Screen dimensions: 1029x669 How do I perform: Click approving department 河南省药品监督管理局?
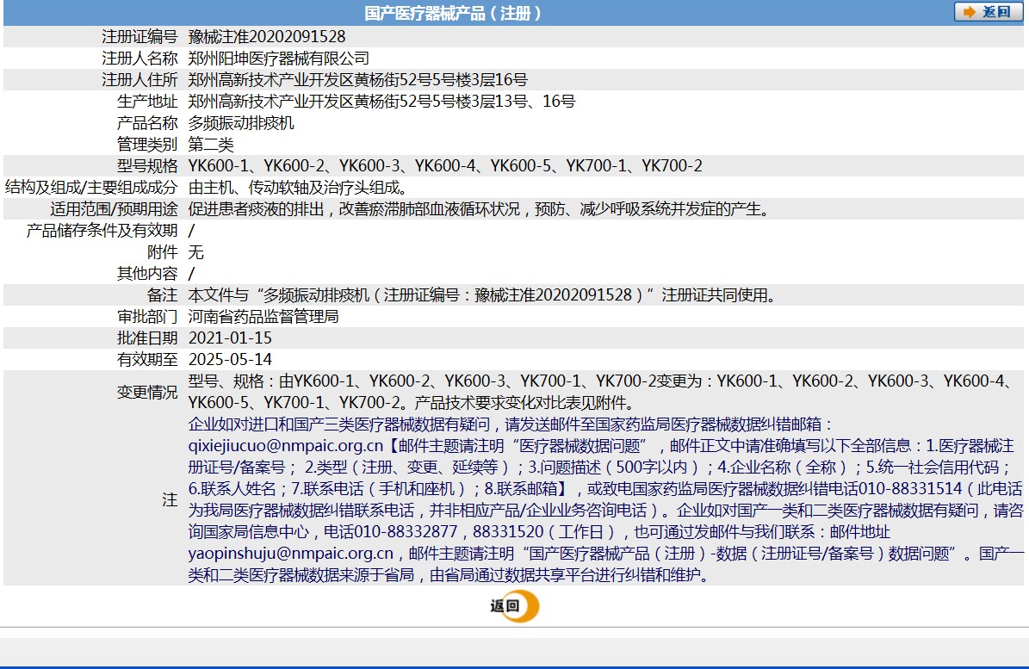(263, 317)
